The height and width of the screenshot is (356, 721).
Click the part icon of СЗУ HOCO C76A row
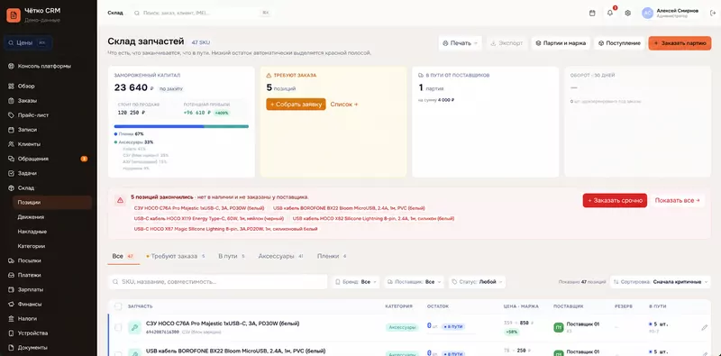tap(134, 327)
